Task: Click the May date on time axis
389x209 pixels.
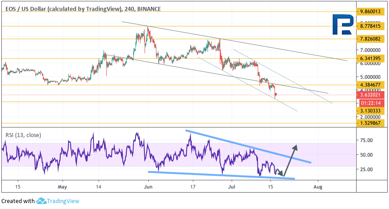Action: pos(62,186)
